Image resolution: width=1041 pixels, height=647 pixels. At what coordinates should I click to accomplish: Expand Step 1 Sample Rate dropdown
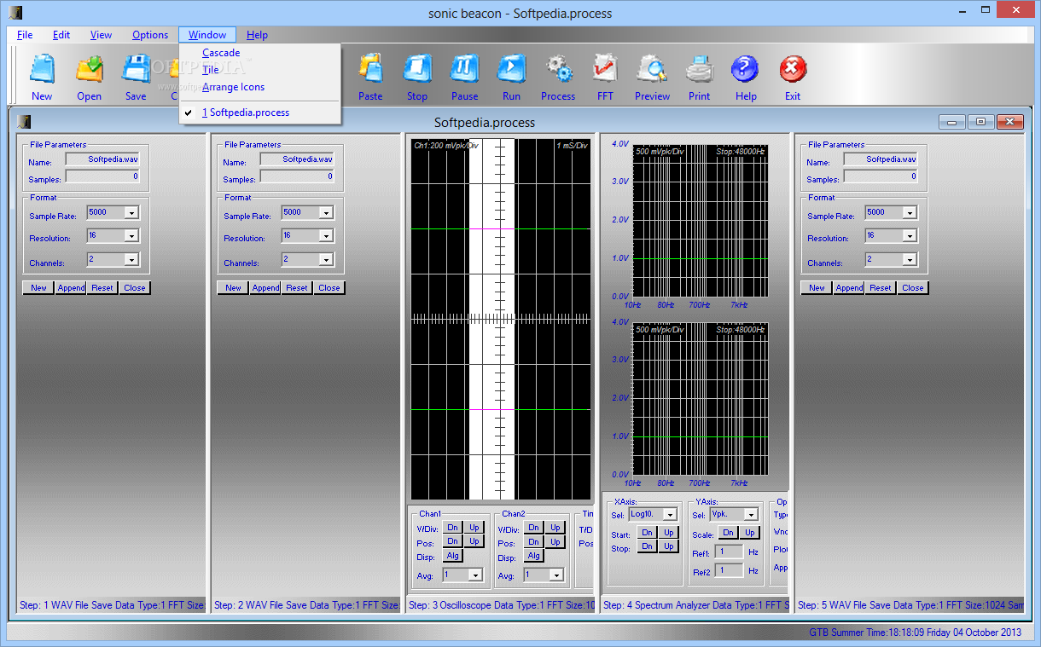click(x=131, y=213)
